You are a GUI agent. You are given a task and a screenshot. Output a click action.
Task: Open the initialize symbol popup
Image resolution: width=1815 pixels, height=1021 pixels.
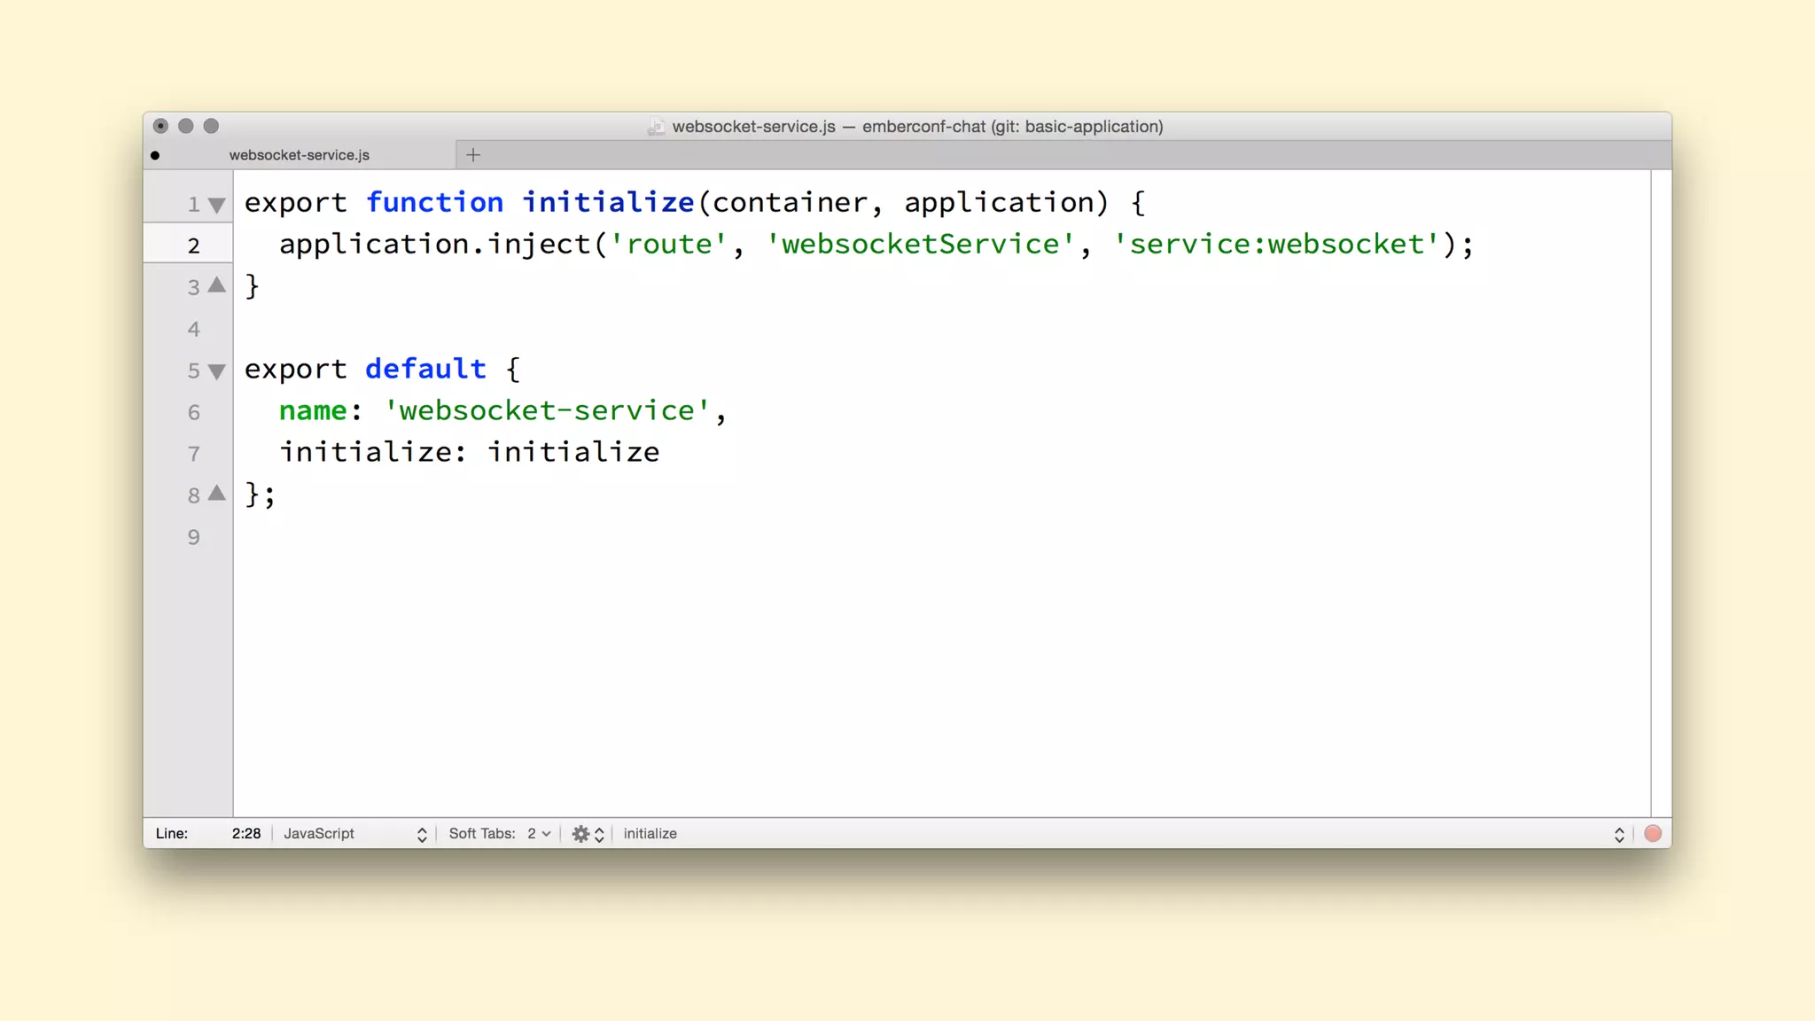pos(650,834)
